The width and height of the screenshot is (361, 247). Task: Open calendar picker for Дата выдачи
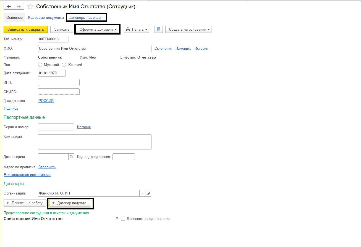click(x=71, y=157)
